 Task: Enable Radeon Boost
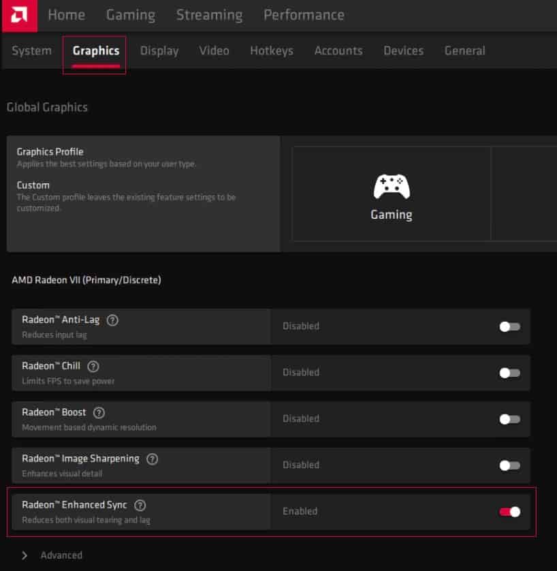click(509, 419)
